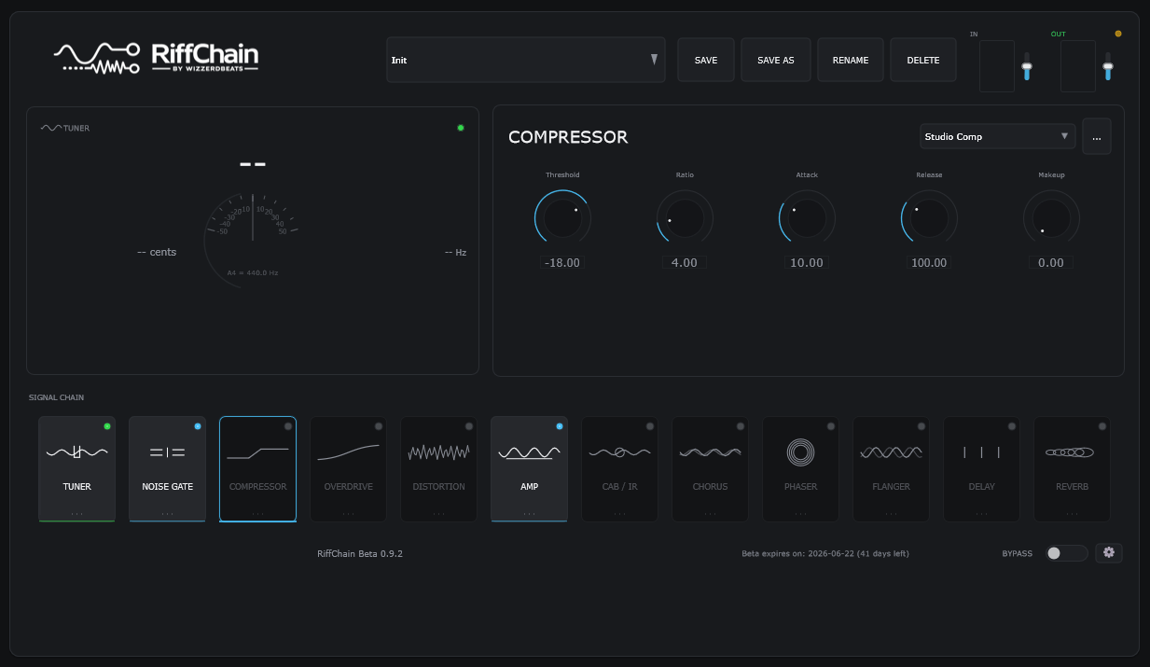Select the Cab / IR module icon

coord(619,452)
